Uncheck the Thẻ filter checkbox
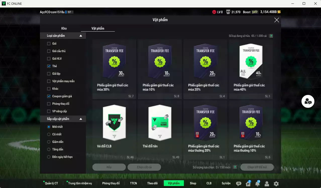Viewport: 321px width, 188px height. [x=49, y=66]
